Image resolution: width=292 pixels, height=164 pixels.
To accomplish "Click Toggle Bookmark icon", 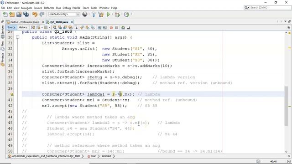I will 93,27.
